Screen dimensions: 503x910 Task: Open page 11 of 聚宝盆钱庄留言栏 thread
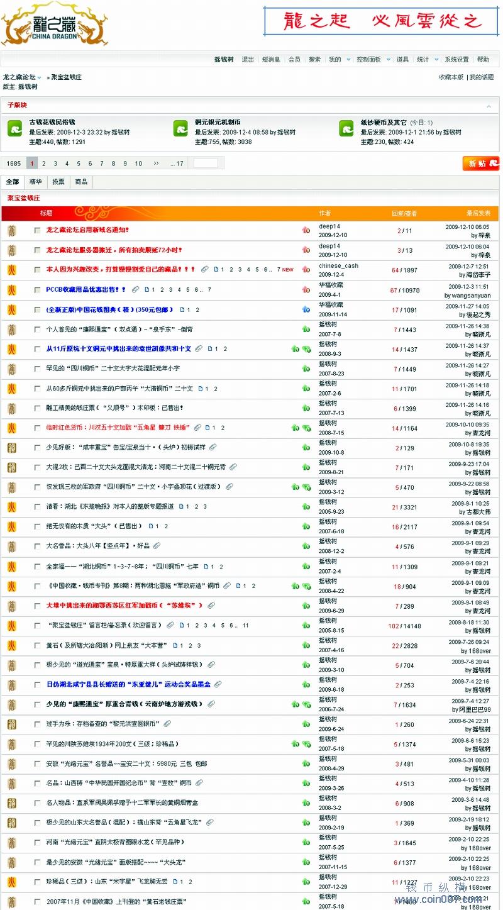pos(246,626)
